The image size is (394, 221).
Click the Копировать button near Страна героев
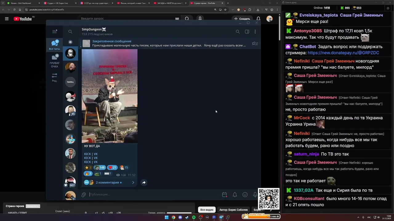(33, 206)
